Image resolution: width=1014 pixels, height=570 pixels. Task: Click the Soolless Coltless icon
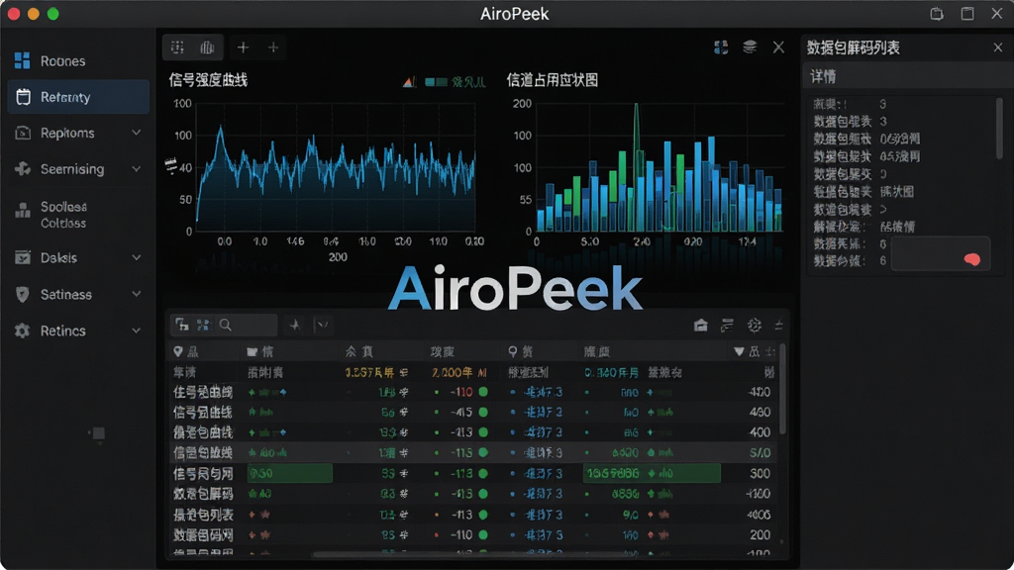(x=23, y=210)
